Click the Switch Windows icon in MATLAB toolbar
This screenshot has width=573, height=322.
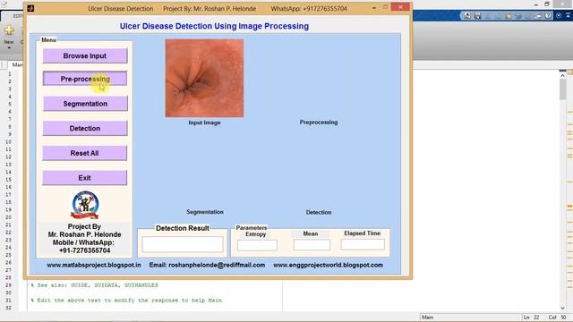tap(538, 16)
